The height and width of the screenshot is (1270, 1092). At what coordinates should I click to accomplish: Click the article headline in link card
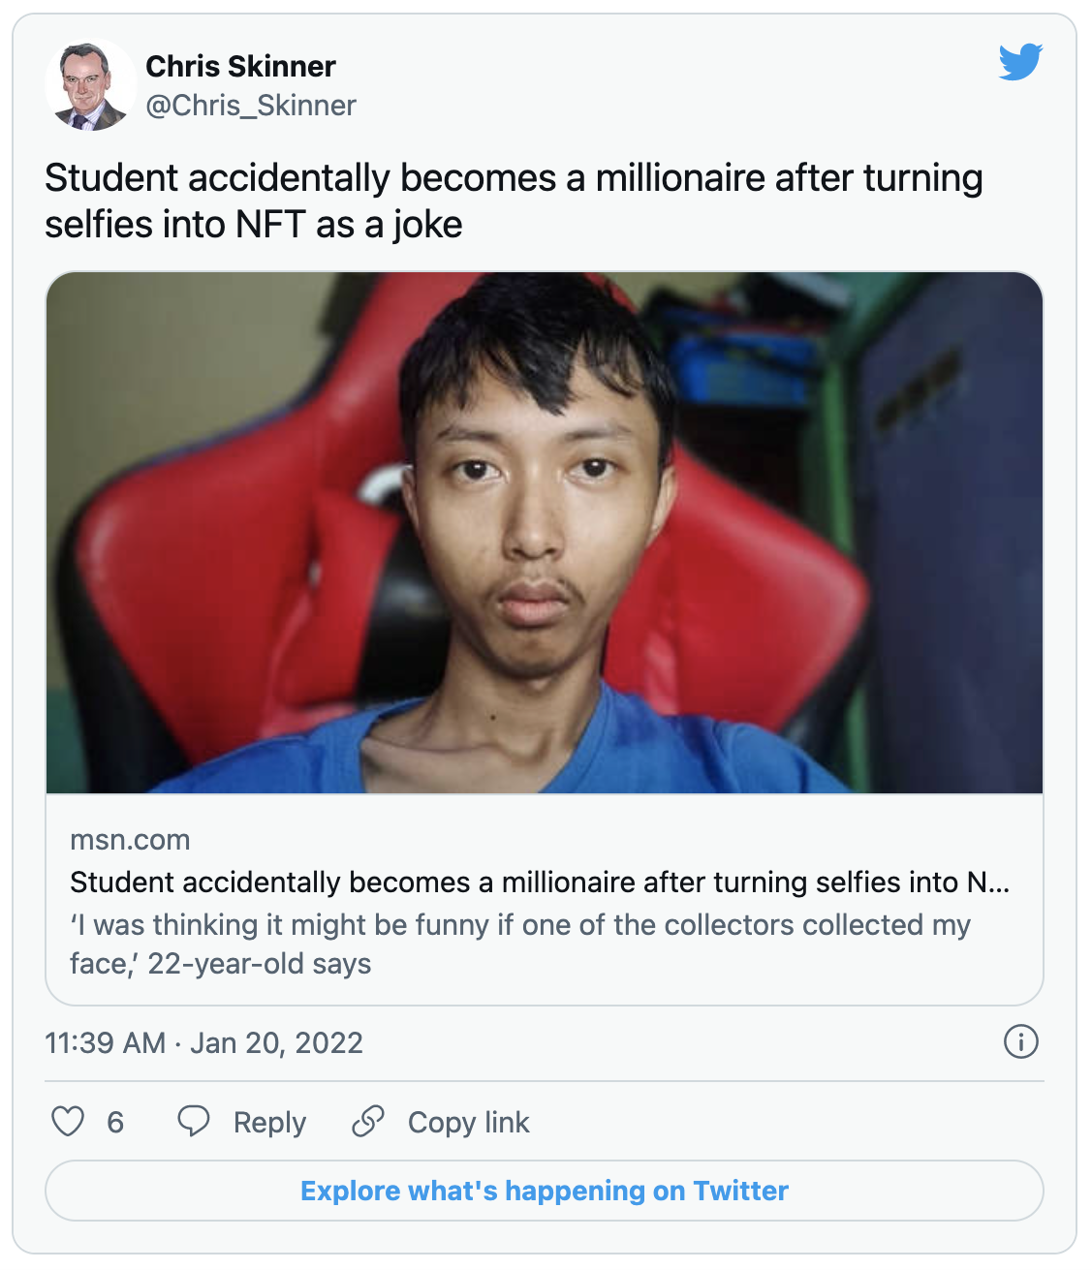coord(540,883)
